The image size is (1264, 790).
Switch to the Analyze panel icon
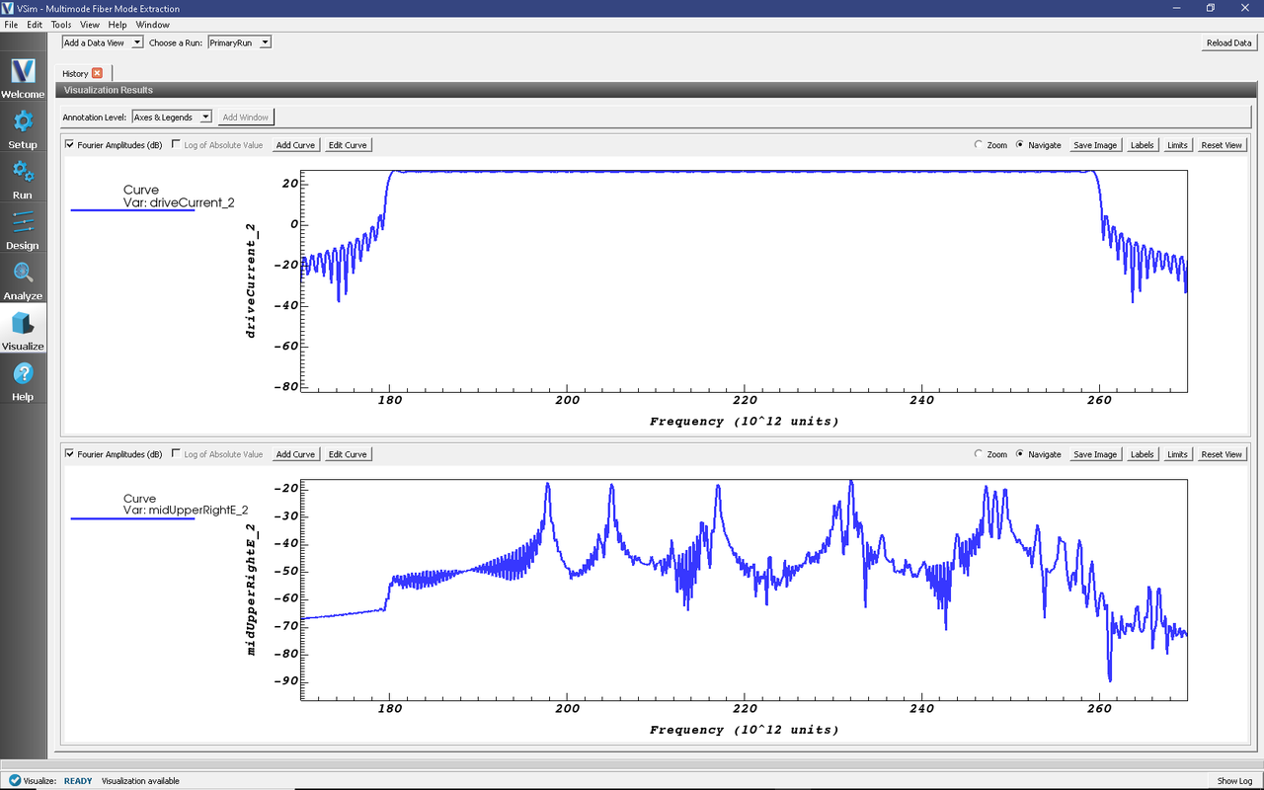[23, 280]
